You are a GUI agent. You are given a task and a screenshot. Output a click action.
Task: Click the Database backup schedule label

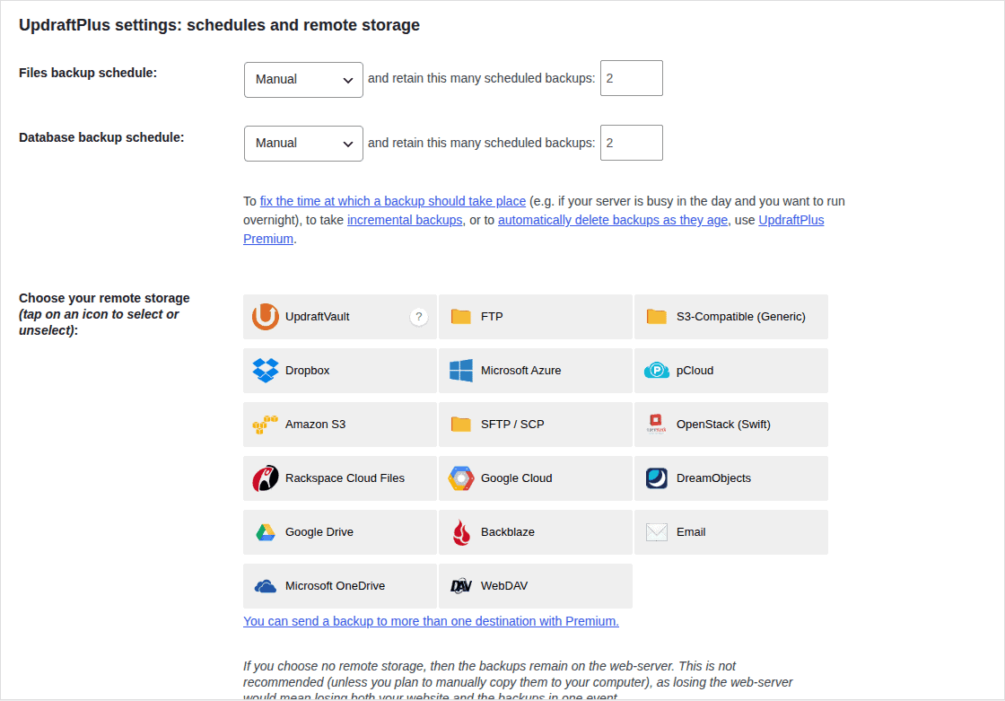coord(101,137)
